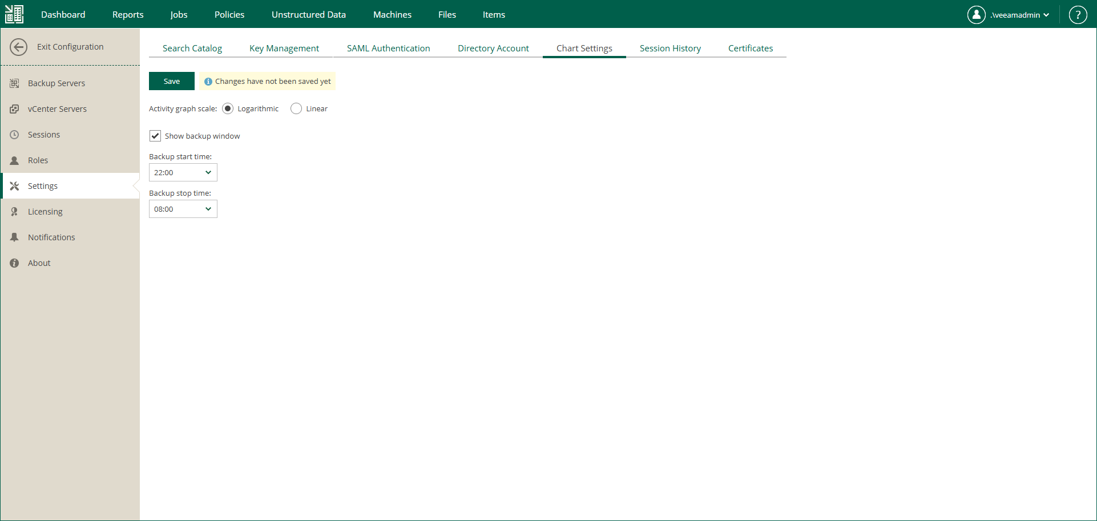Select the Linear graph scale option
1097x521 pixels.
tap(296, 108)
